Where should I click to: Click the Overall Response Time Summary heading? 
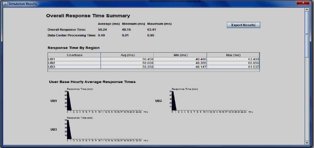(88, 16)
